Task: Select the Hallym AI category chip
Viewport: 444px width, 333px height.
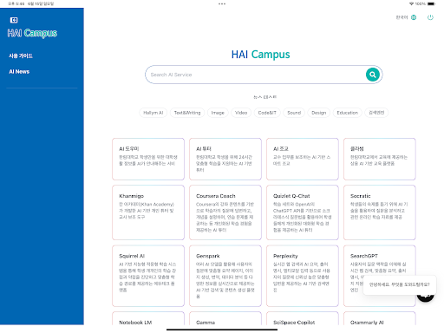Action: click(x=153, y=113)
